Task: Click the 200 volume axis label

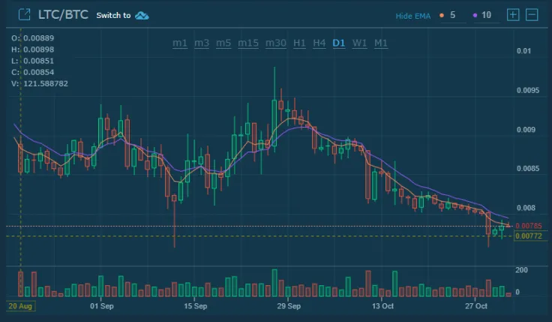Action: click(521, 270)
